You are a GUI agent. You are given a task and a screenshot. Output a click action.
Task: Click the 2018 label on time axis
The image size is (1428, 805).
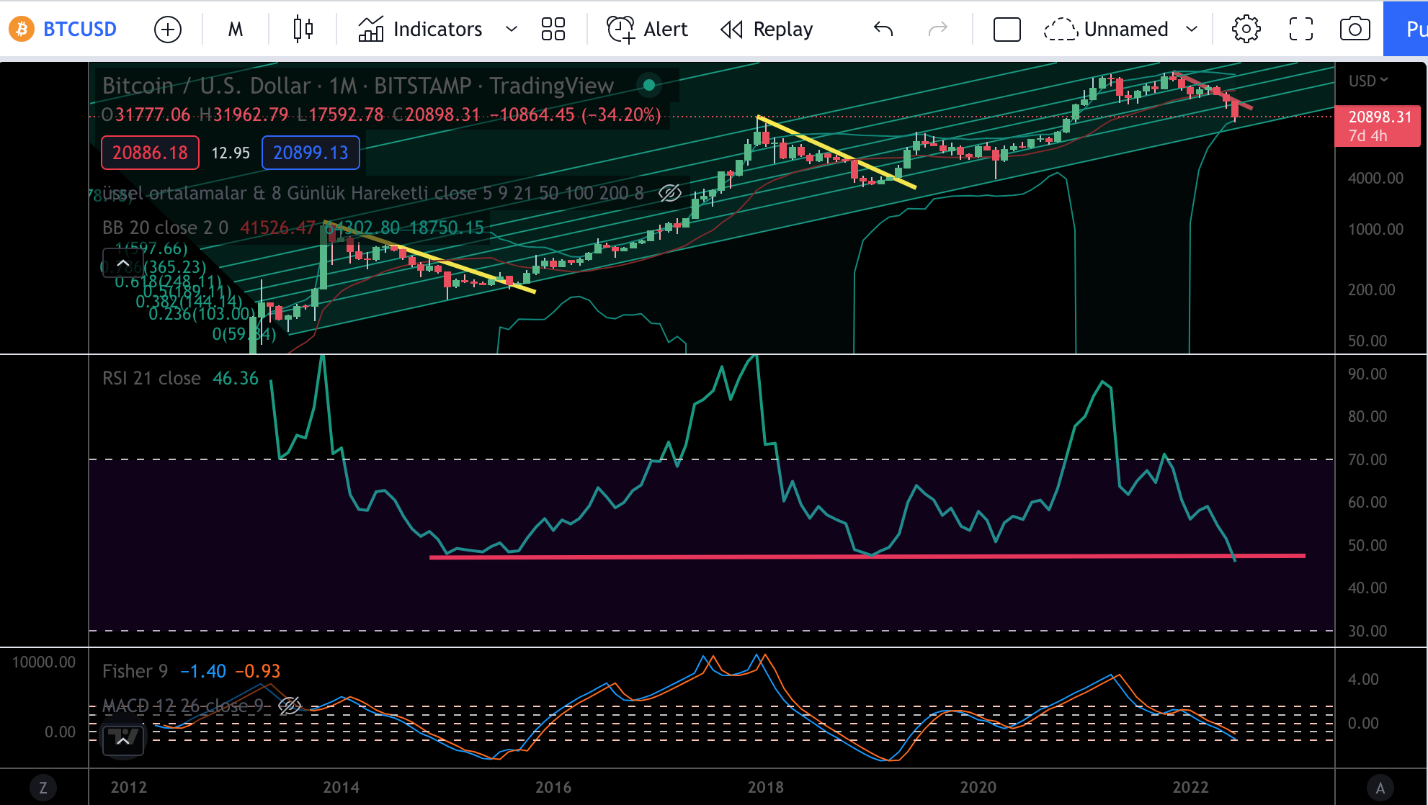[766, 787]
